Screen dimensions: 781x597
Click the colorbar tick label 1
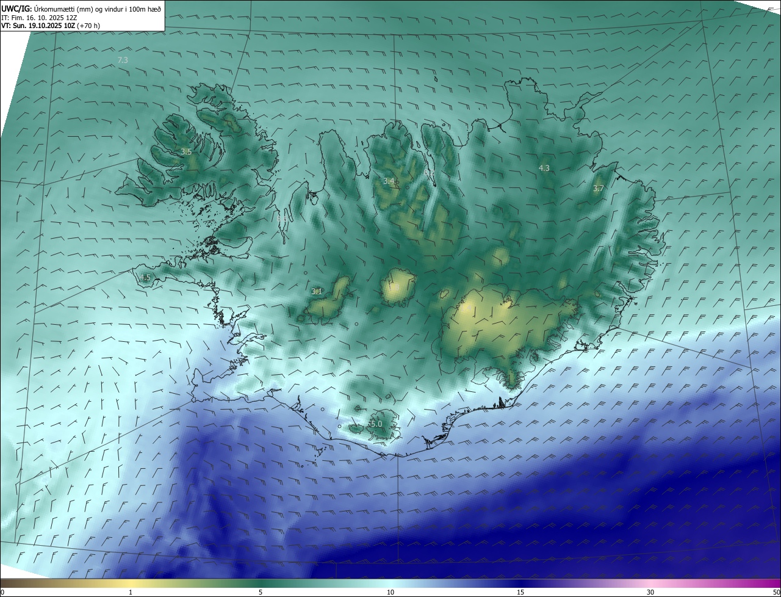131,592
